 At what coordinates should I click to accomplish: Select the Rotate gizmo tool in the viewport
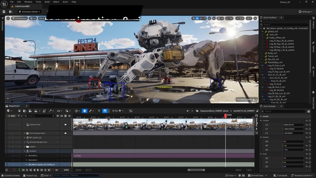pos(201,19)
